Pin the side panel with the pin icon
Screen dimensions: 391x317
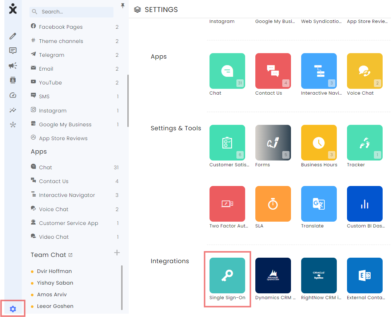tap(123, 5)
